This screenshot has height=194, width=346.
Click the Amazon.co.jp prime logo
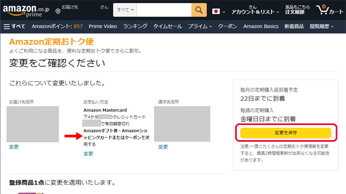[x=26, y=11]
